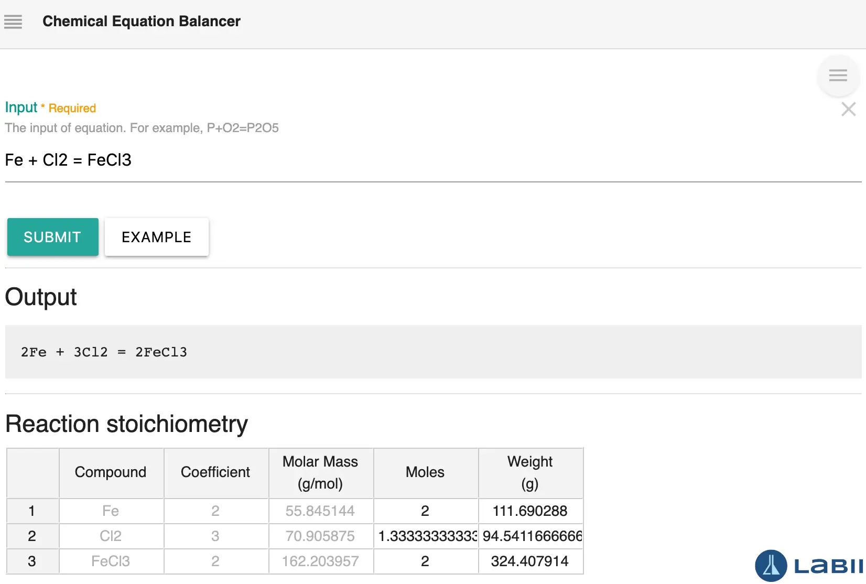Edit the Moles cell for Fe
This screenshot has height=584, width=866.
(x=425, y=511)
